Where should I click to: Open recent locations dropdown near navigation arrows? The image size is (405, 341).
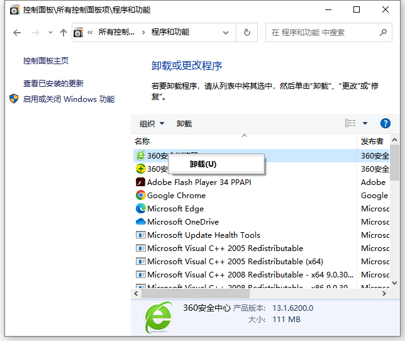pos(49,33)
